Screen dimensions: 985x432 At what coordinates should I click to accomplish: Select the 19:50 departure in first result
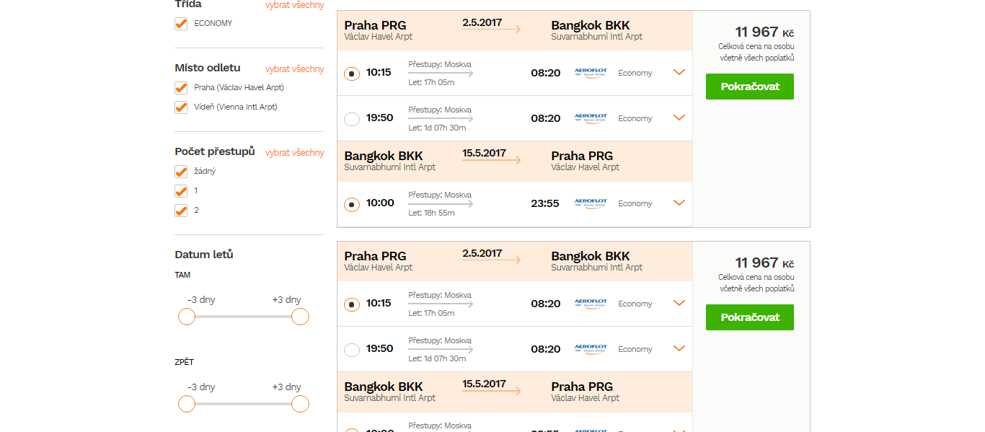(352, 119)
